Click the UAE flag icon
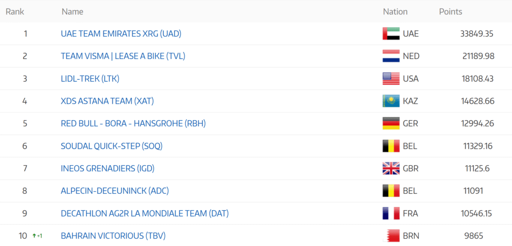The width and height of the screenshot is (512, 246). [x=391, y=34]
